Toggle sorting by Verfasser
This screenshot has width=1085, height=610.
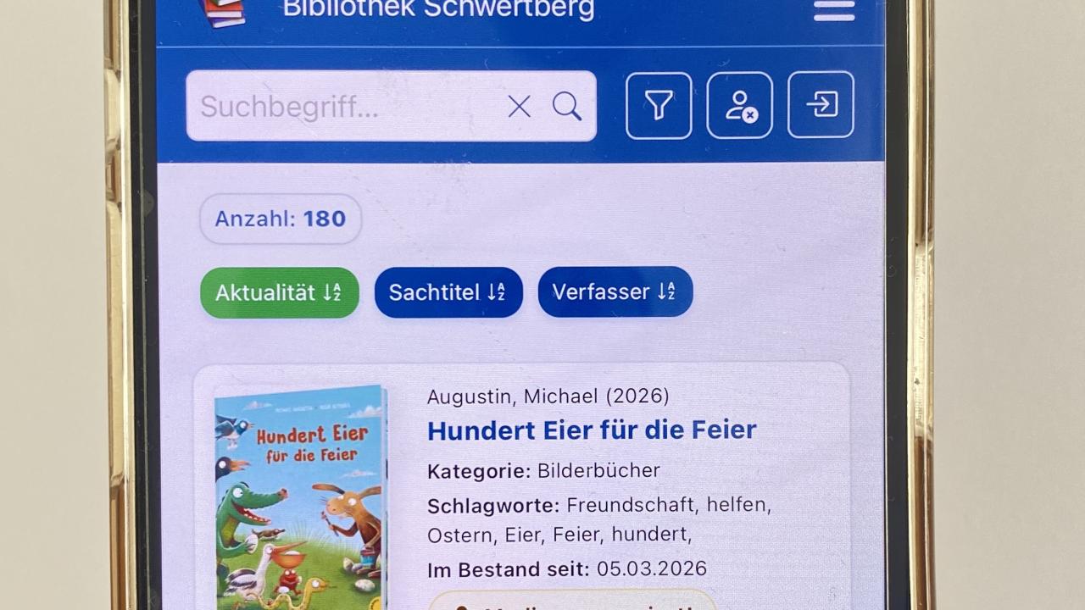click(615, 291)
